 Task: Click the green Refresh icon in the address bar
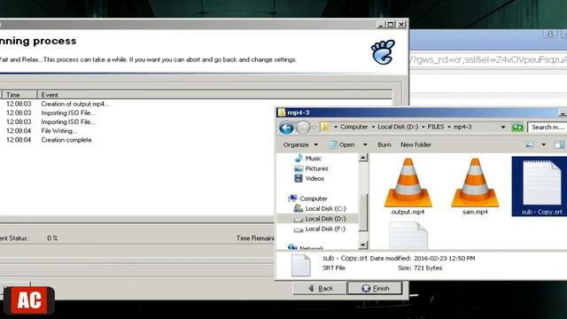point(517,127)
